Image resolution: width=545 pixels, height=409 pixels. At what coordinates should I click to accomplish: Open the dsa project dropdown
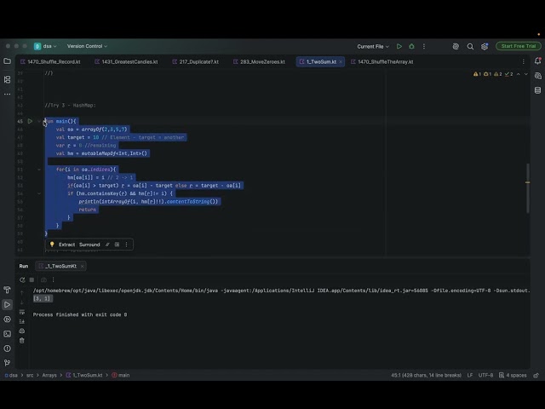(x=45, y=46)
